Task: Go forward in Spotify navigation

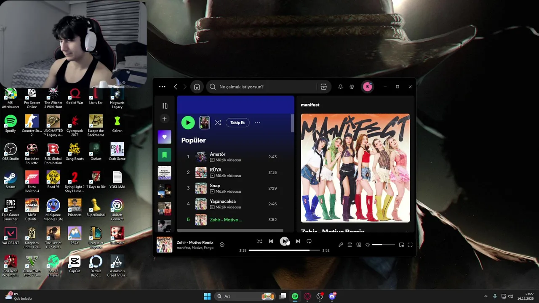Action: pos(185,87)
